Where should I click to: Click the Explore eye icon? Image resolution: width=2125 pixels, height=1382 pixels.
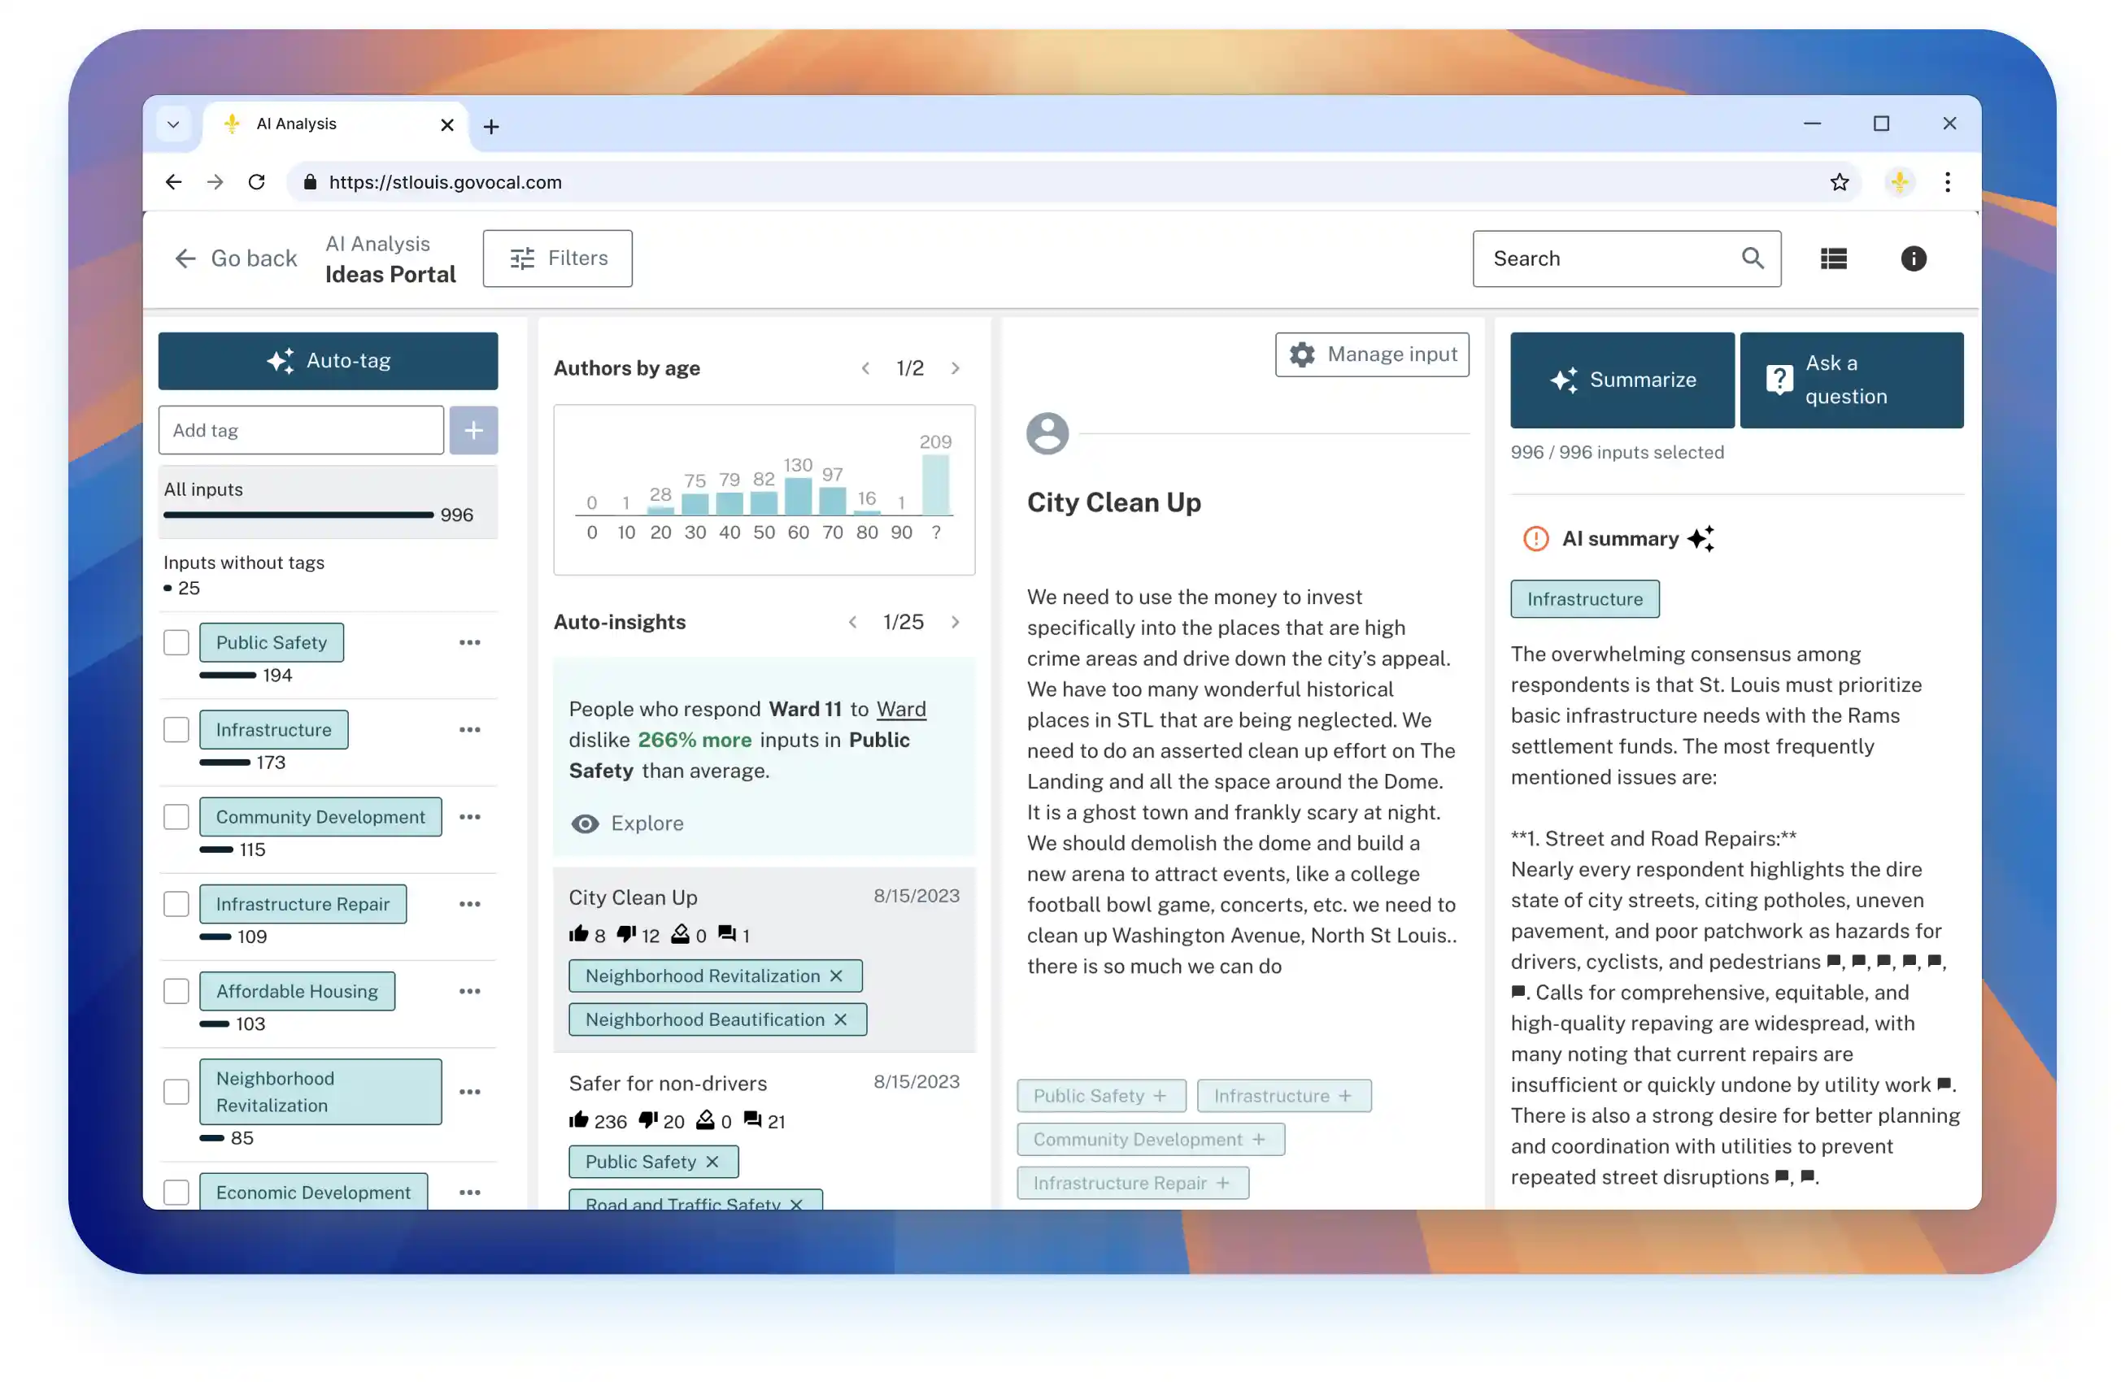tap(585, 824)
